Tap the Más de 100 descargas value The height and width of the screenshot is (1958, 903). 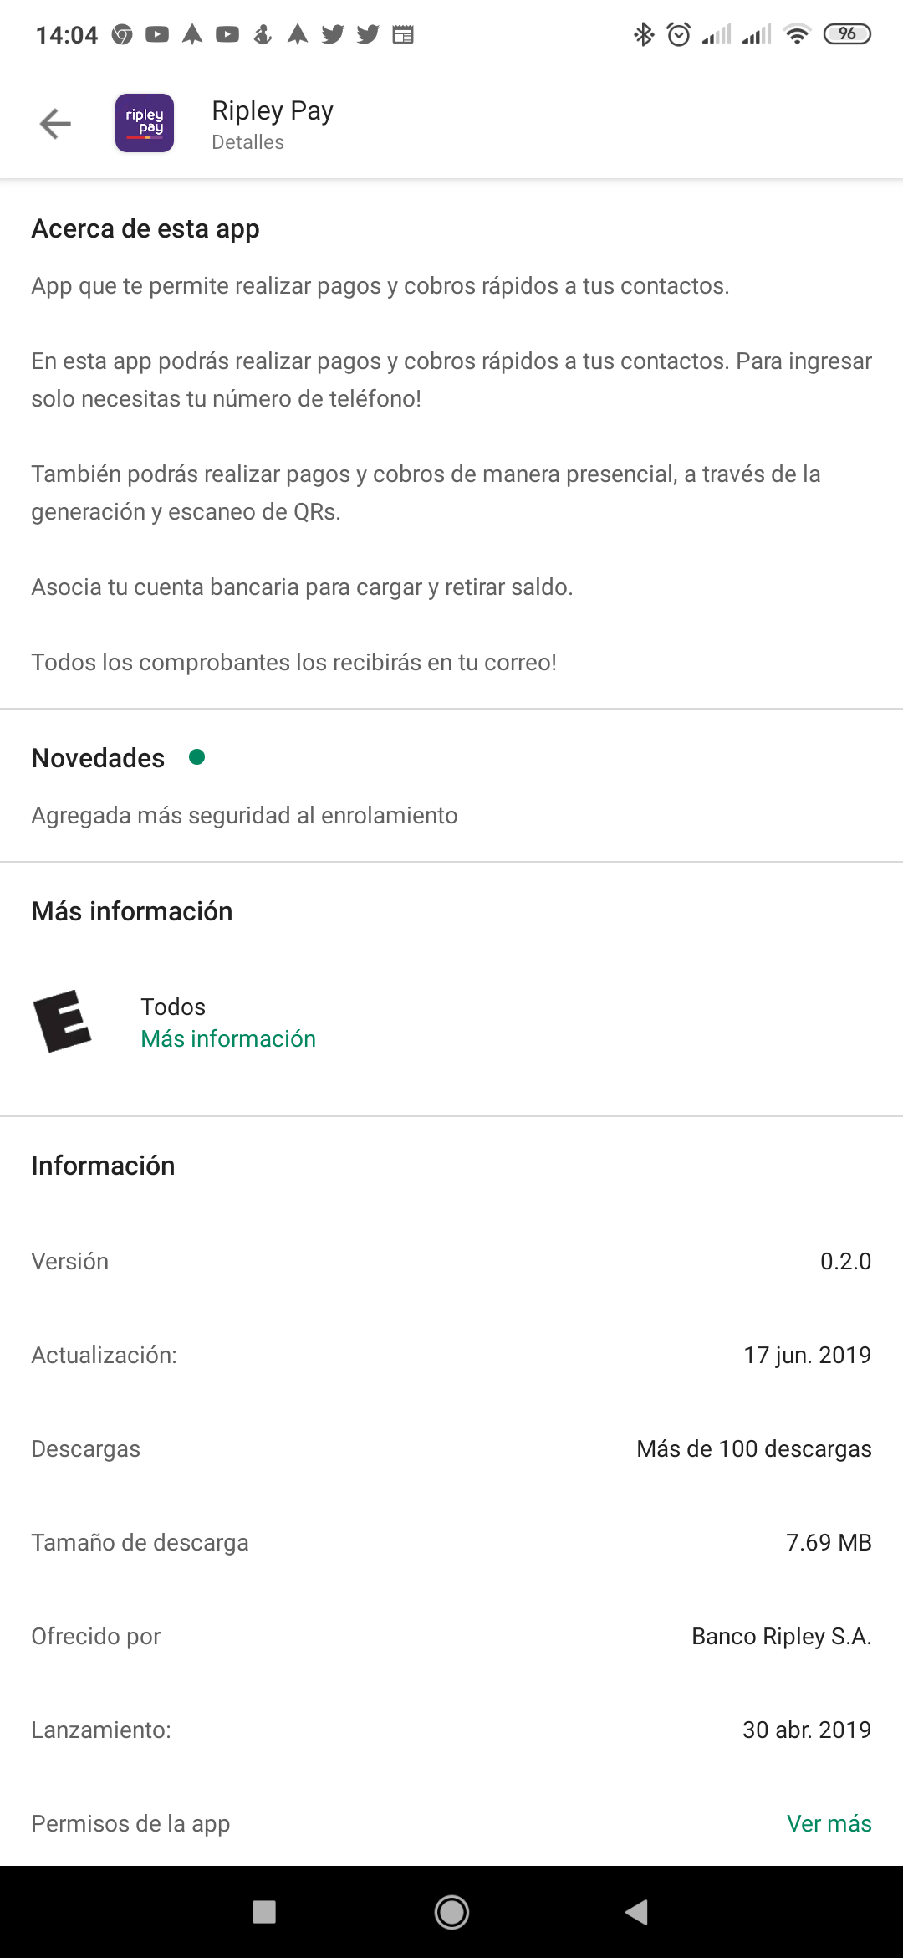753,1448
